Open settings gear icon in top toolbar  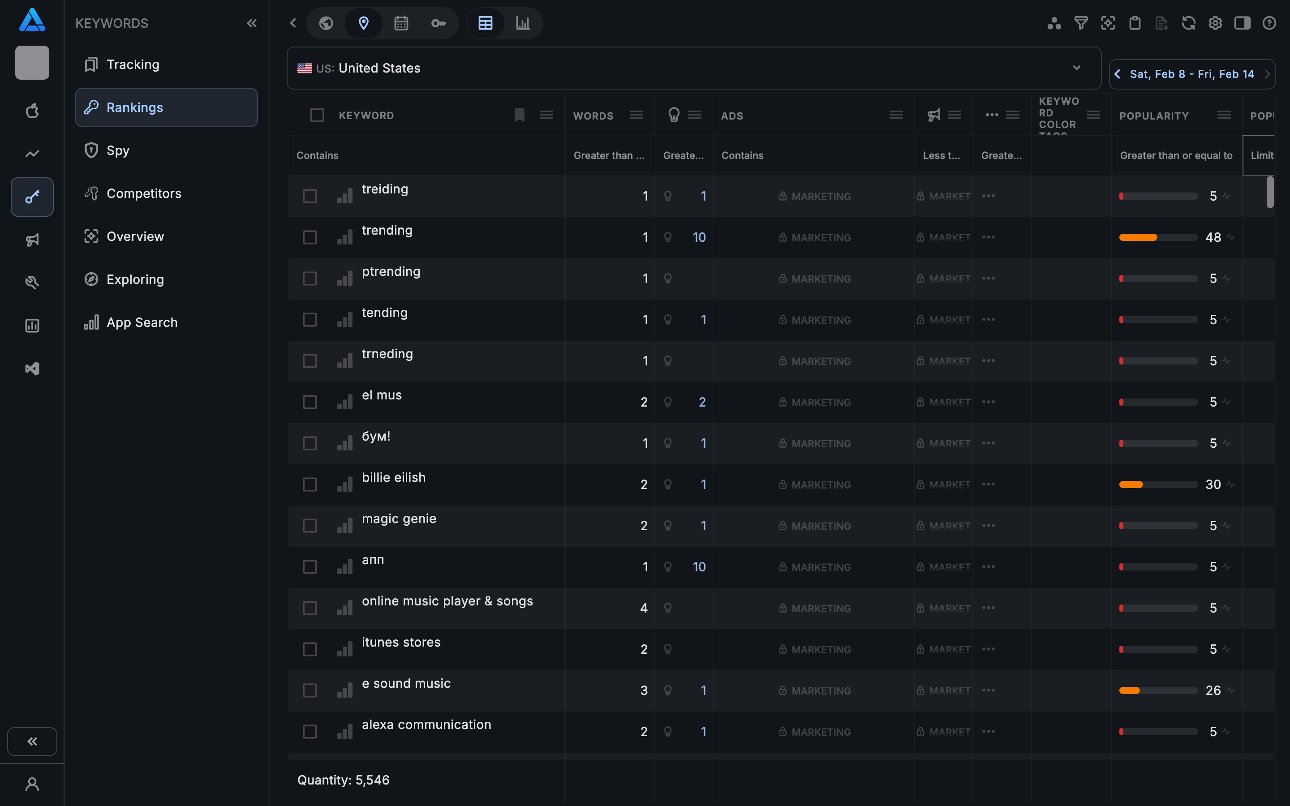1215,23
